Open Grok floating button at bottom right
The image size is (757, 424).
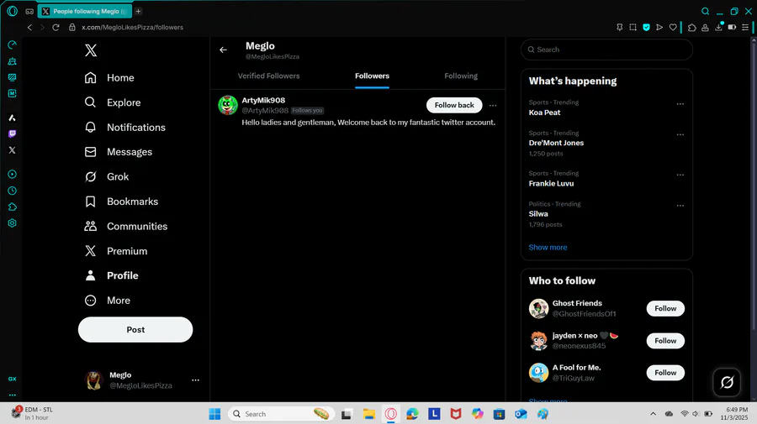coord(727,382)
